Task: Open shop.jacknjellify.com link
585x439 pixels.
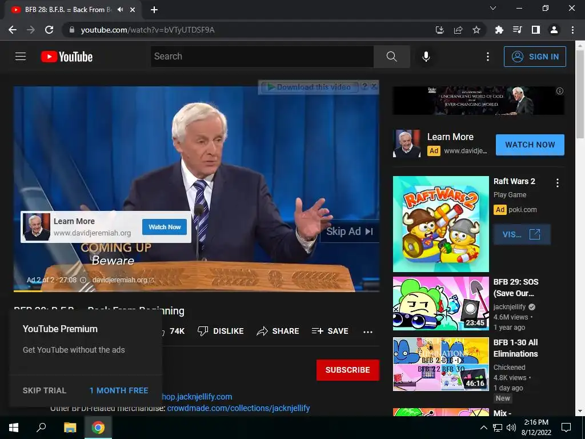Action: [x=197, y=397]
